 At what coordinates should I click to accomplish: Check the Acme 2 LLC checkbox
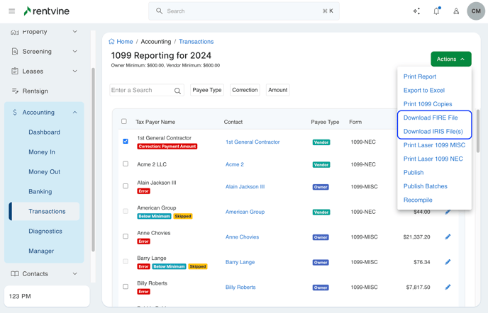(x=126, y=164)
